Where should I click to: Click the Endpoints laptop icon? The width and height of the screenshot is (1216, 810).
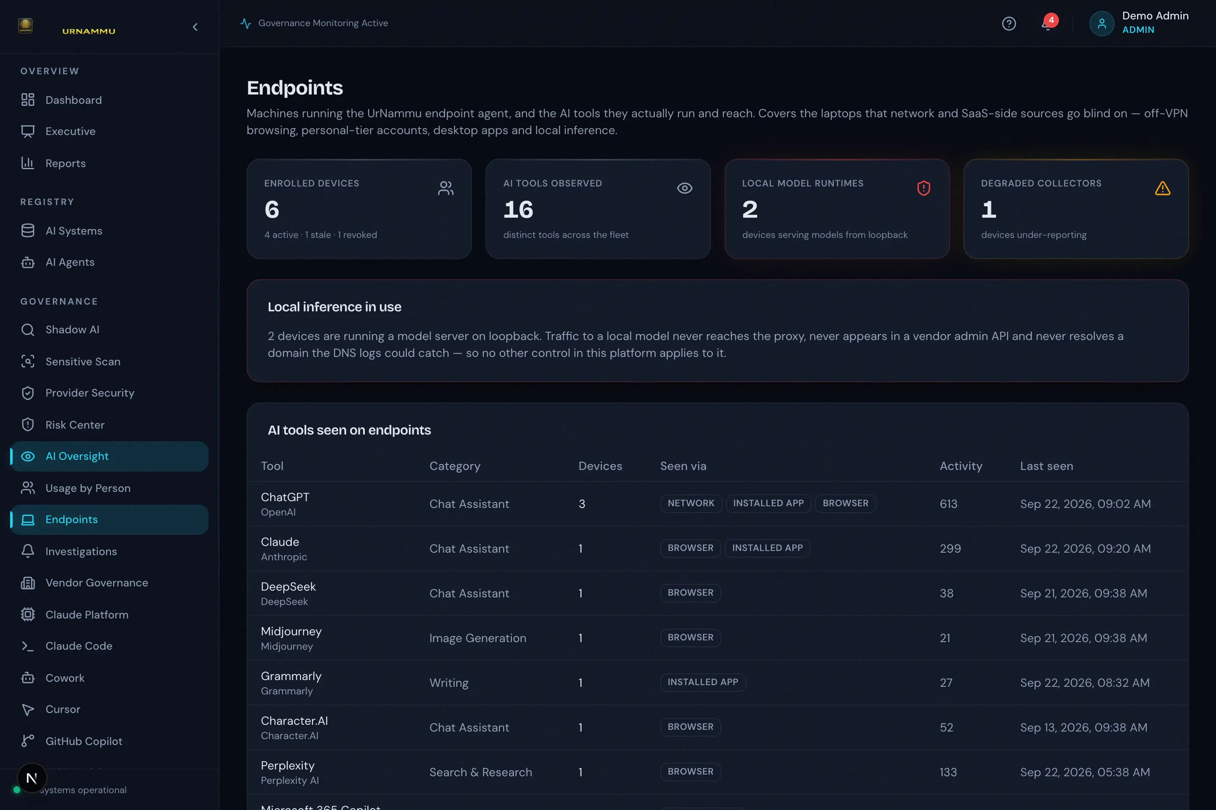[28, 520]
